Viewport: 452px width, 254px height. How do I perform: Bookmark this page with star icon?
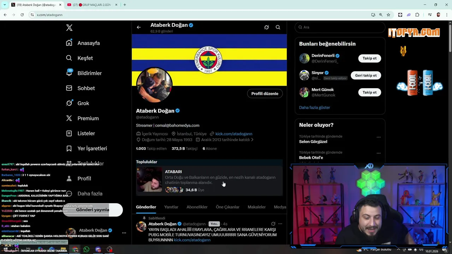388,15
